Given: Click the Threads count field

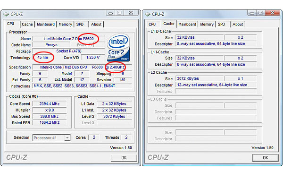Looking at the screenshot, I should (126, 137).
